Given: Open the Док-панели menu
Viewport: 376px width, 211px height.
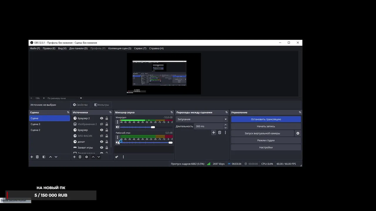Looking at the screenshot, I should pos(78,48).
